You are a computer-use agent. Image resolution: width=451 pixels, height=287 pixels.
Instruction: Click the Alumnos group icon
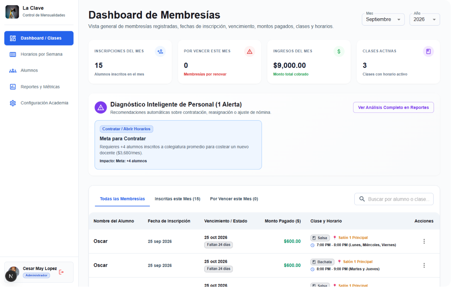tap(13, 71)
